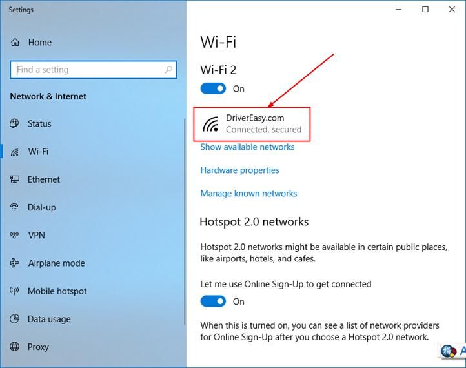Click the Data usage icon
The height and width of the screenshot is (368, 466).
click(15, 319)
